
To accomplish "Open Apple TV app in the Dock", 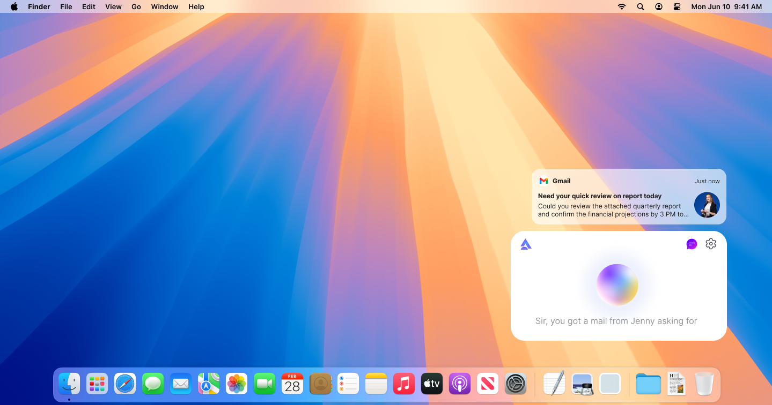I will 432,384.
